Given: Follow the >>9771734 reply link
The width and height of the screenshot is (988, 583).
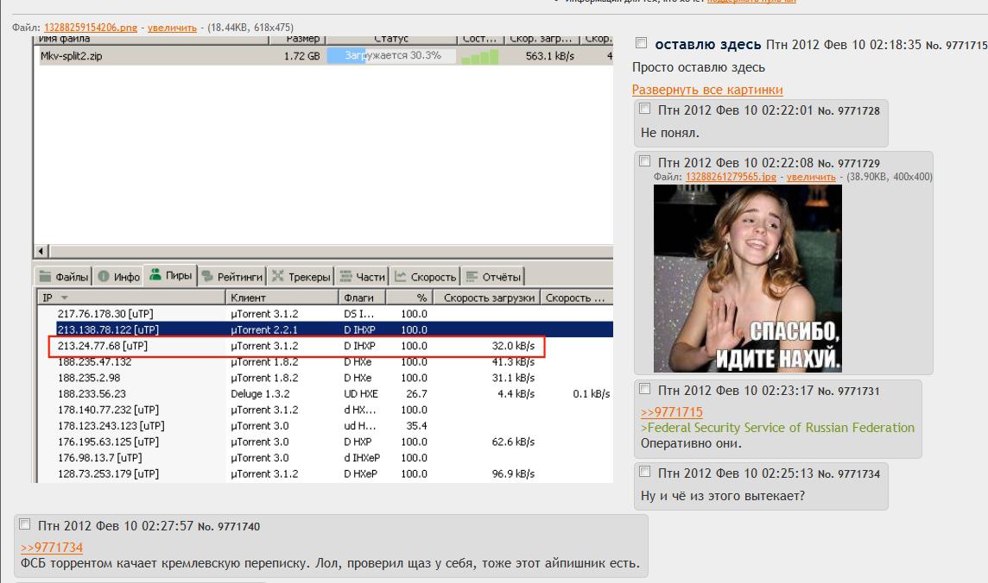Looking at the screenshot, I should tap(52, 548).
